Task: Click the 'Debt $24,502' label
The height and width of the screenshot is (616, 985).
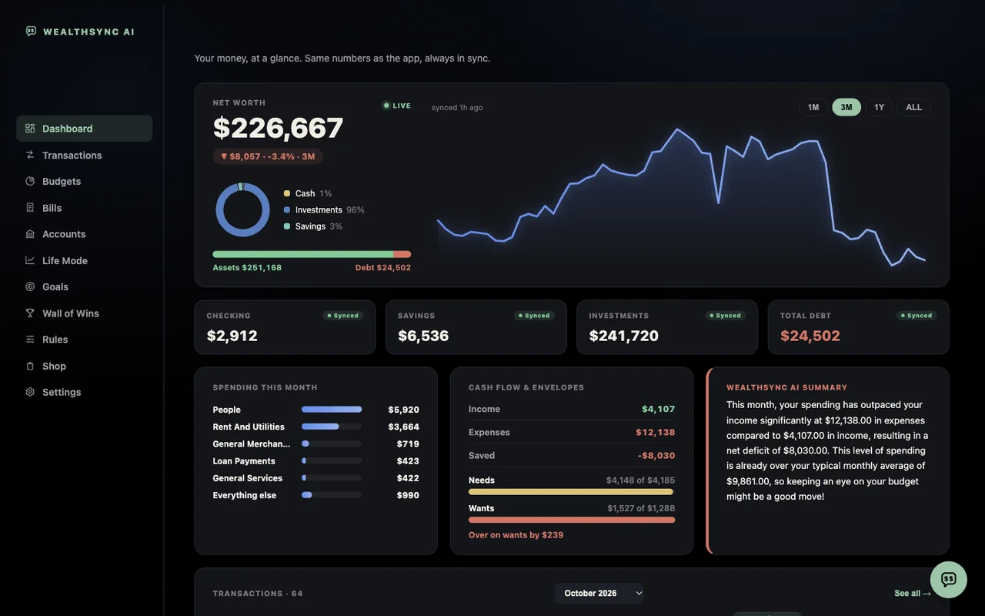Action: point(383,268)
